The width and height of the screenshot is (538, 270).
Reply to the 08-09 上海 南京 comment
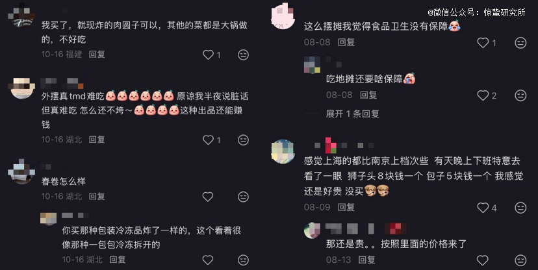click(346, 207)
